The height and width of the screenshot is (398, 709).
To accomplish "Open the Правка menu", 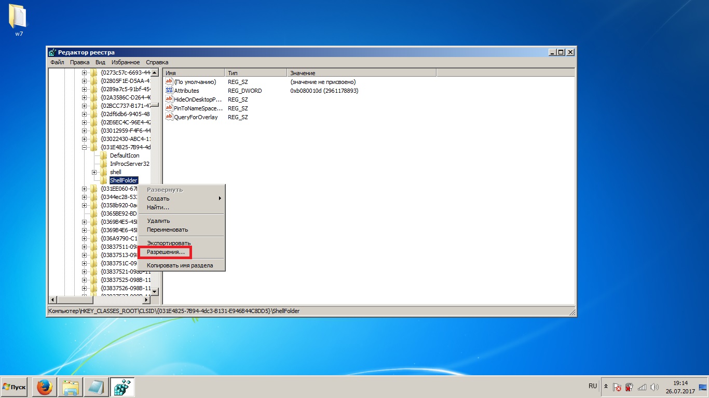I will click(x=79, y=62).
